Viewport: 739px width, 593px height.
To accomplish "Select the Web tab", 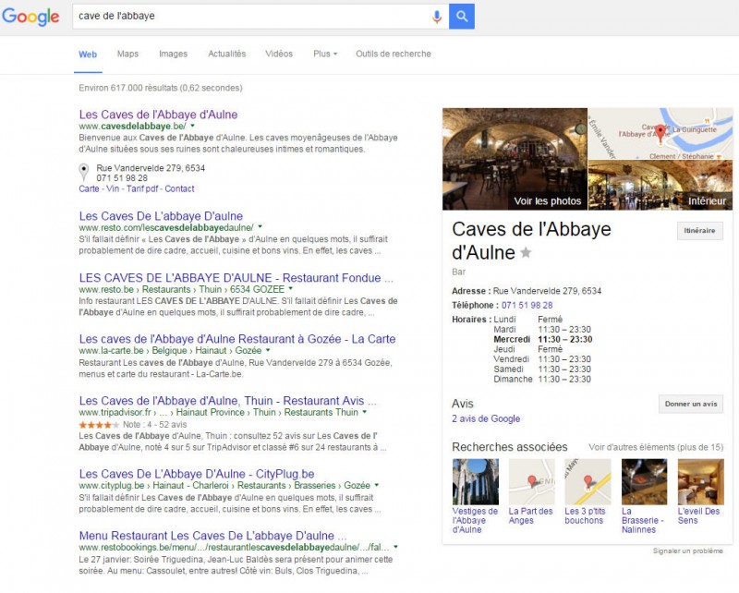I will 88,54.
